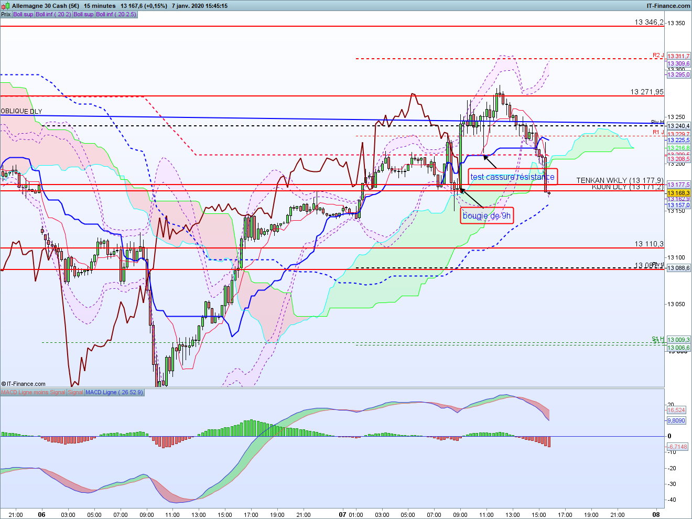Open the Boll inf ( 20 2) tab
Image resolution: width=692 pixels, height=519 pixels.
[x=53, y=14]
